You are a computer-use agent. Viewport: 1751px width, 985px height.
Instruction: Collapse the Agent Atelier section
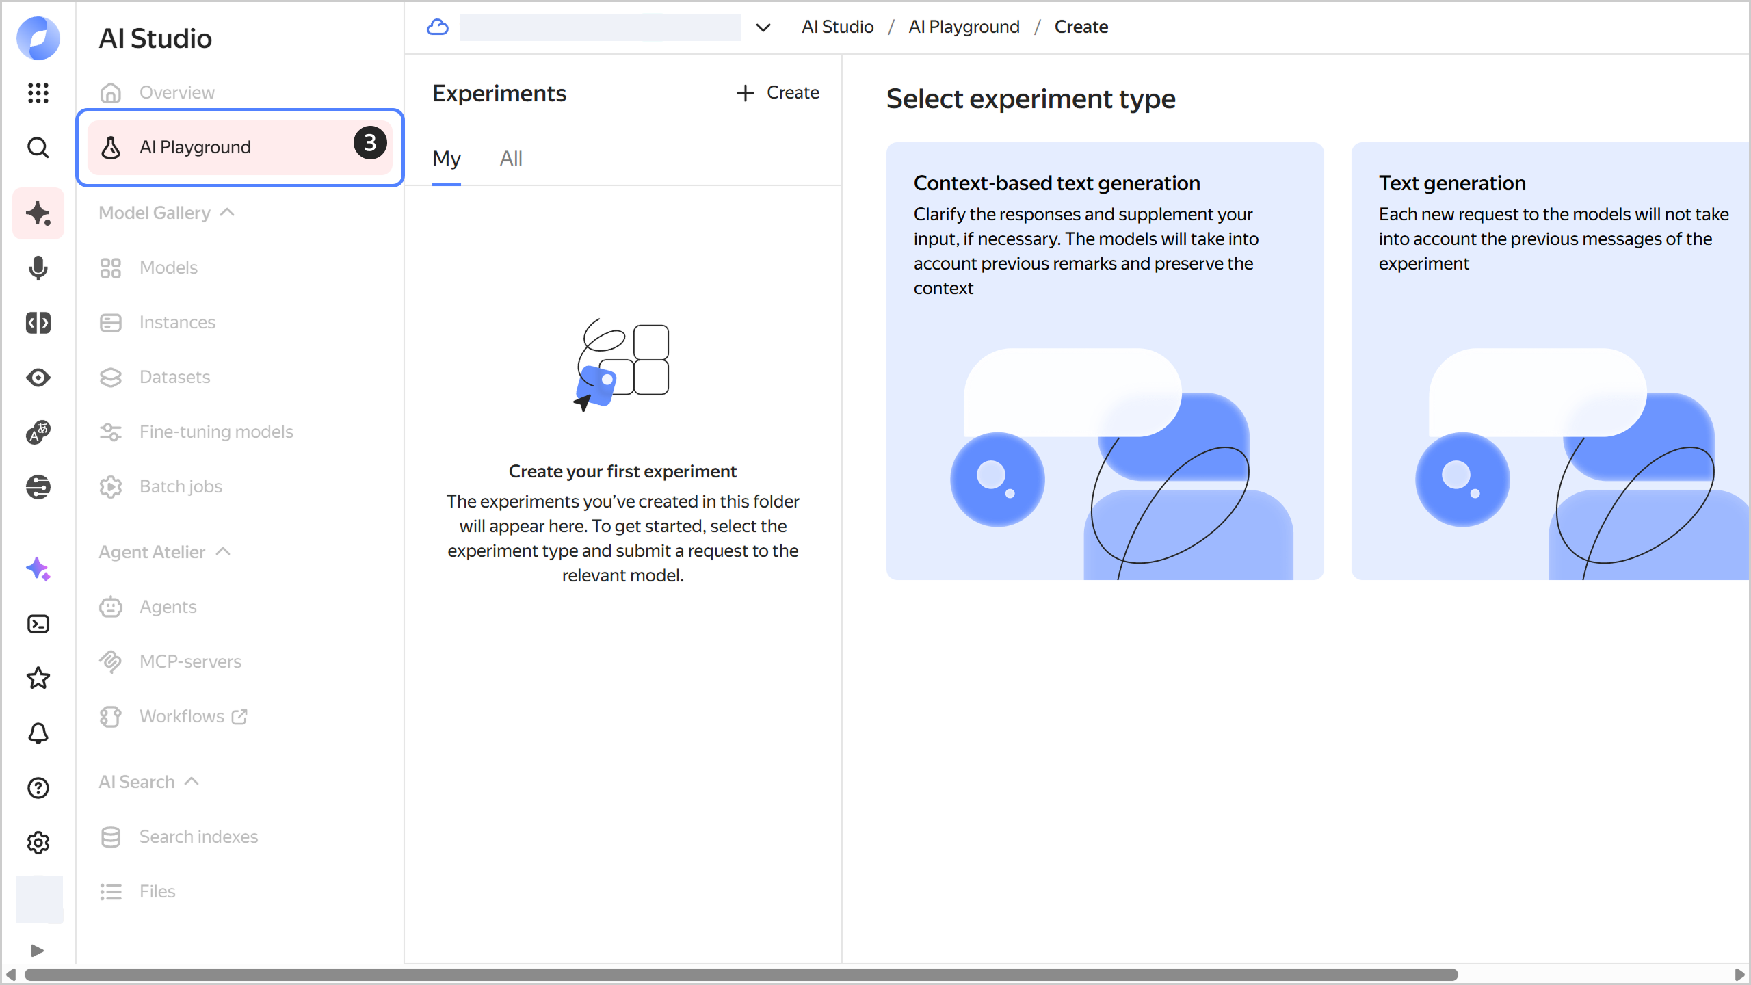click(223, 552)
